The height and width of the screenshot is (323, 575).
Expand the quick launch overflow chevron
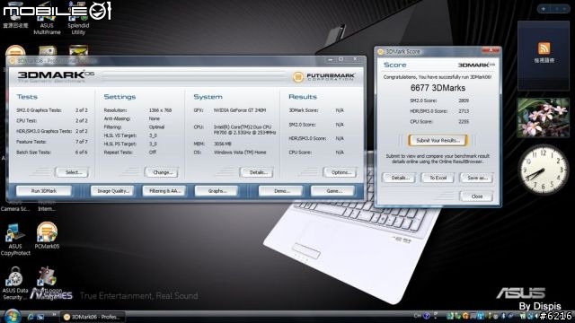(54, 315)
